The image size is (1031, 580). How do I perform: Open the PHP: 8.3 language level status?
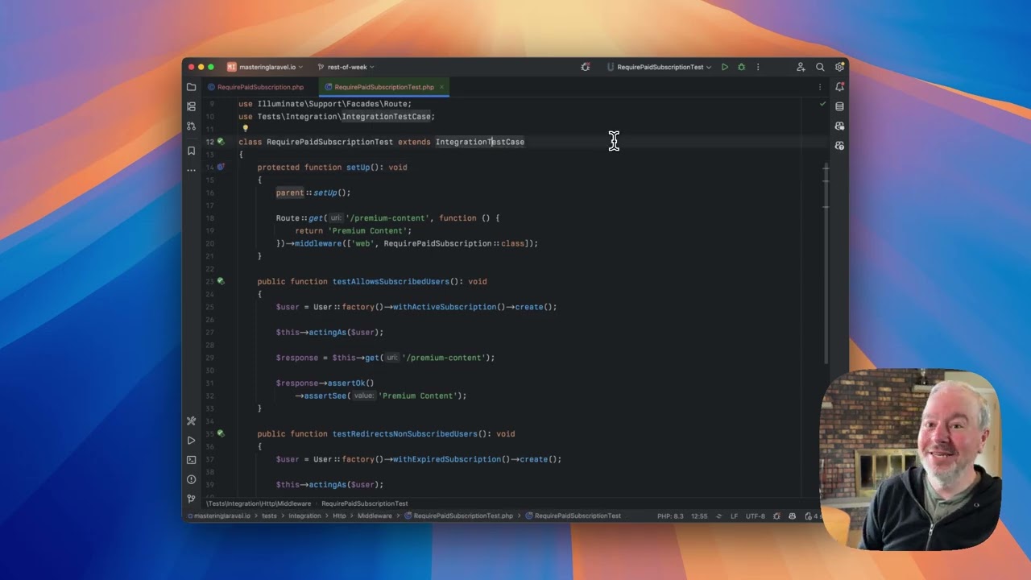pos(670,516)
